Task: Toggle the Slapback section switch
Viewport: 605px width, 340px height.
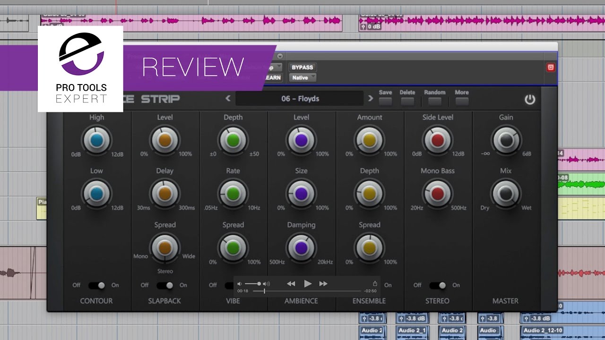Action: coord(165,285)
